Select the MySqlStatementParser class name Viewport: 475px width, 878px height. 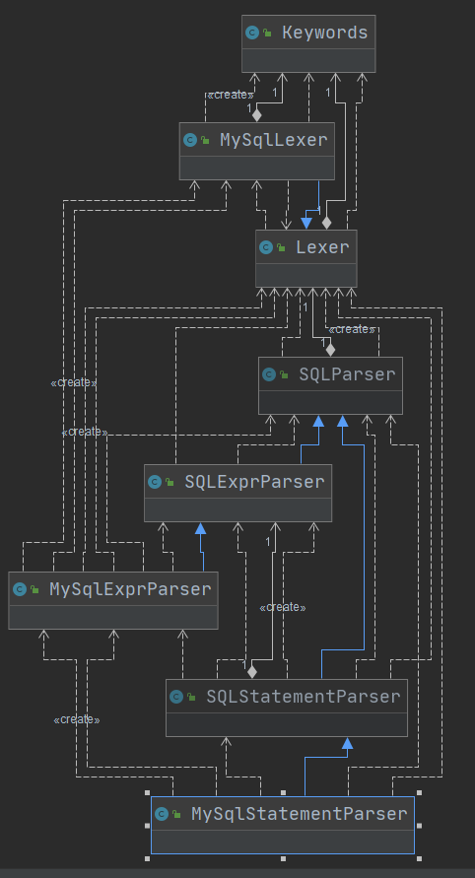click(300, 814)
